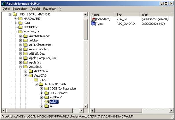
Task: Select the Type value name
Action: (x=99, y=24)
